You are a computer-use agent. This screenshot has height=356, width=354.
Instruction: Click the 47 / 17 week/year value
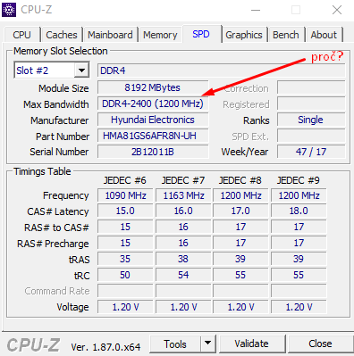point(311,152)
